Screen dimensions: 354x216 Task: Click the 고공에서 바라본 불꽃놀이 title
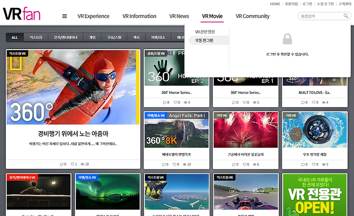(x=246, y=155)
